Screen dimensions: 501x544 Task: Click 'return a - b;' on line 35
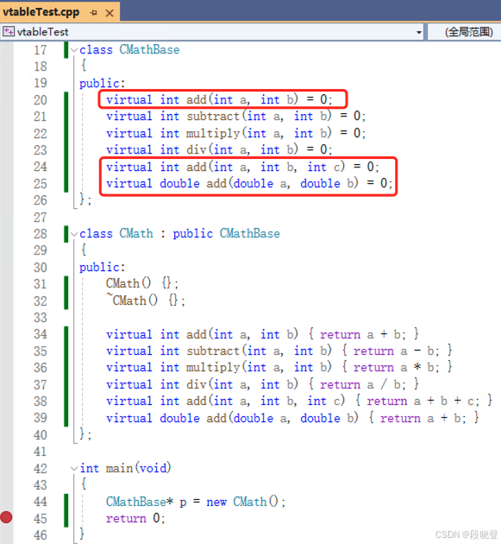point(396,351)
